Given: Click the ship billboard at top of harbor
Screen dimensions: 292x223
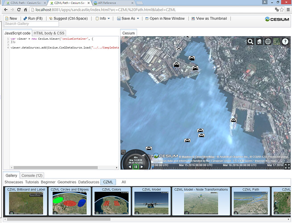Looking at the screenshot, I should (x=179, y=50).
